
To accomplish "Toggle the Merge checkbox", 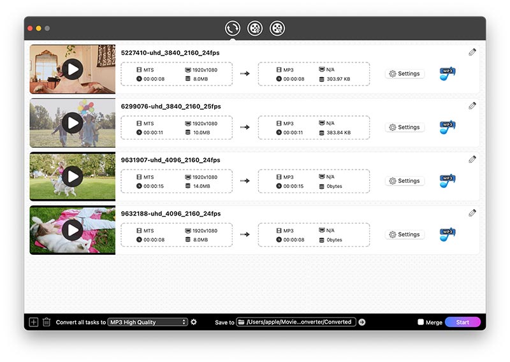I will pyautogui.click(x=421, y=322).
